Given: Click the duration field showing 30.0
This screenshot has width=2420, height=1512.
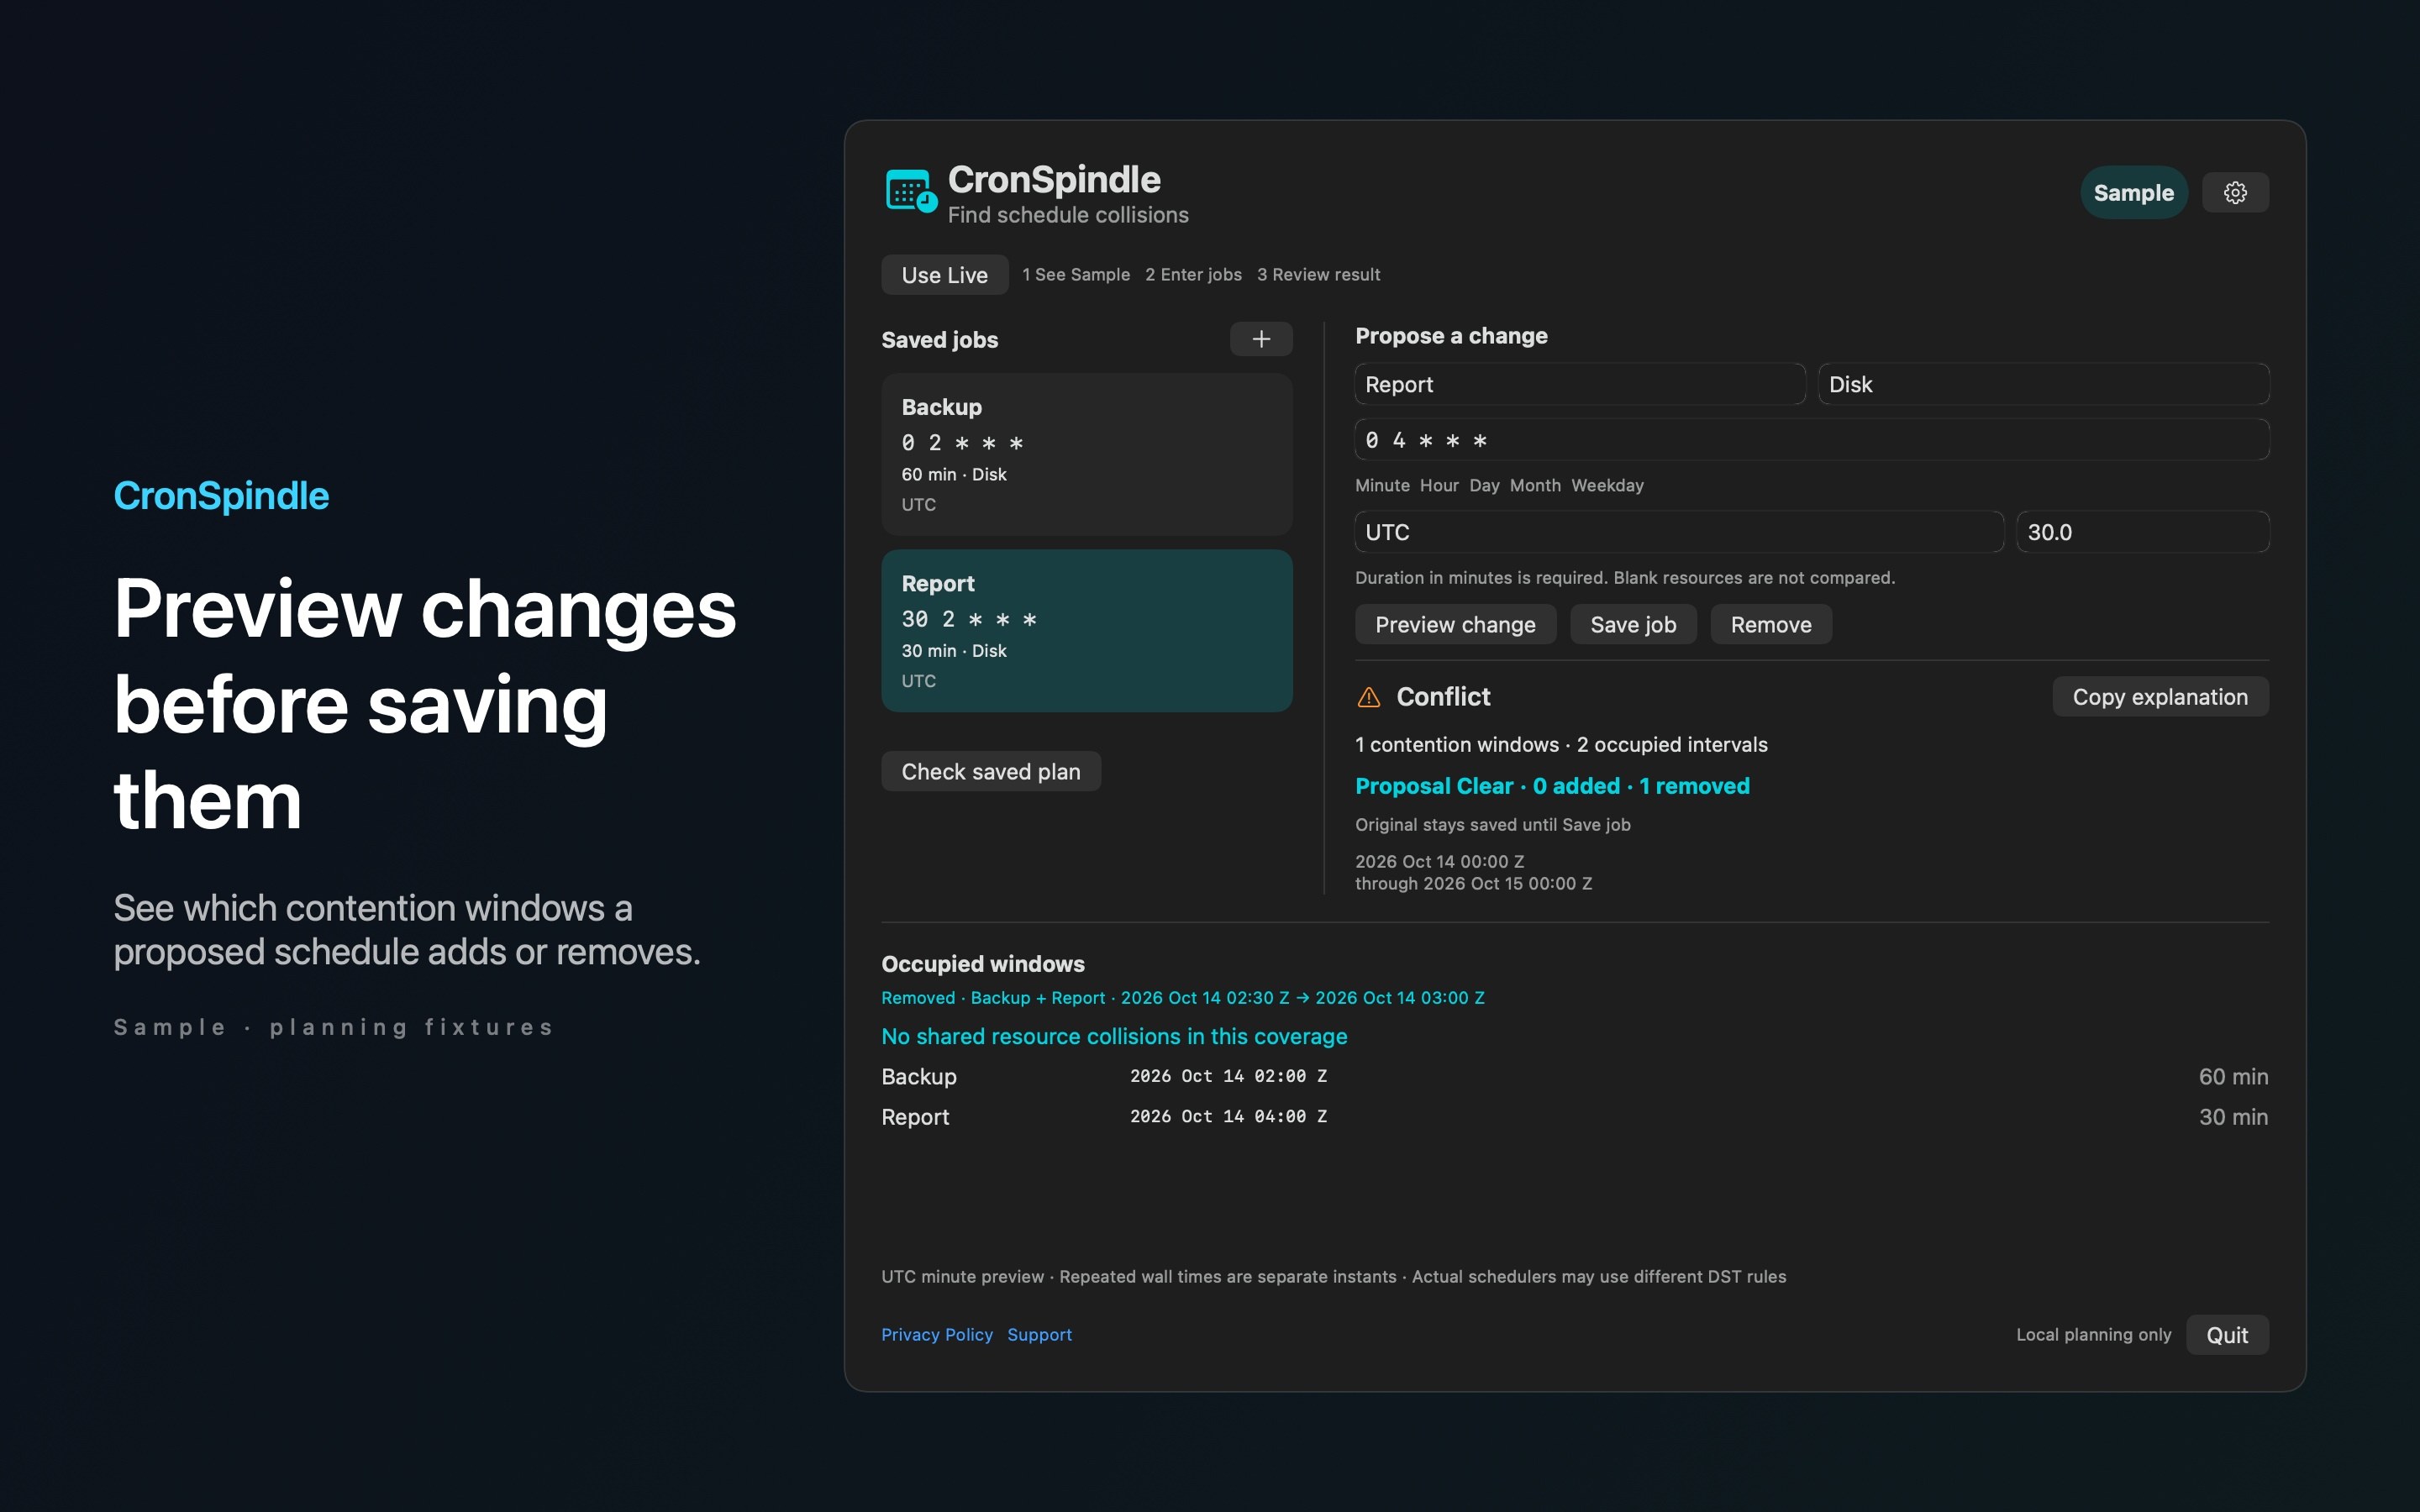Looking at the screenshot, I should click(2143, 532).
